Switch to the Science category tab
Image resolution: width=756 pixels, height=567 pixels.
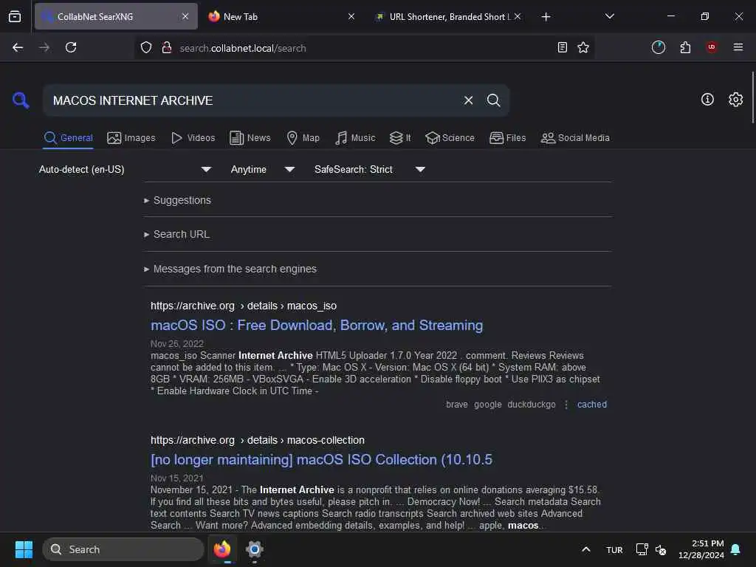[x=450, y=138]
